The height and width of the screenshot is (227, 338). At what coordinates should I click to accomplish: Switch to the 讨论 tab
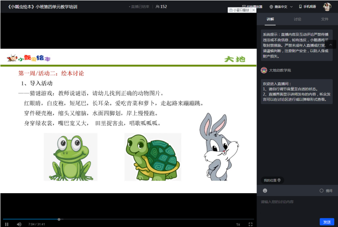[x=297, y=19]
